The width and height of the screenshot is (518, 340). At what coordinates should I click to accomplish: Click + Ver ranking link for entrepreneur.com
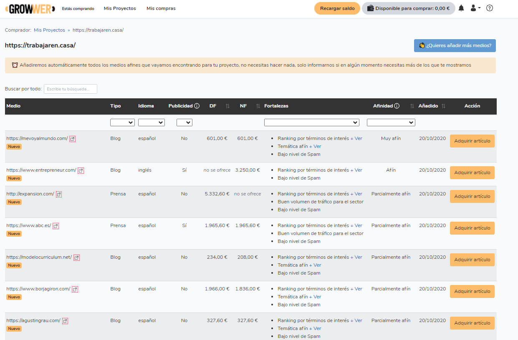(356, 170)
